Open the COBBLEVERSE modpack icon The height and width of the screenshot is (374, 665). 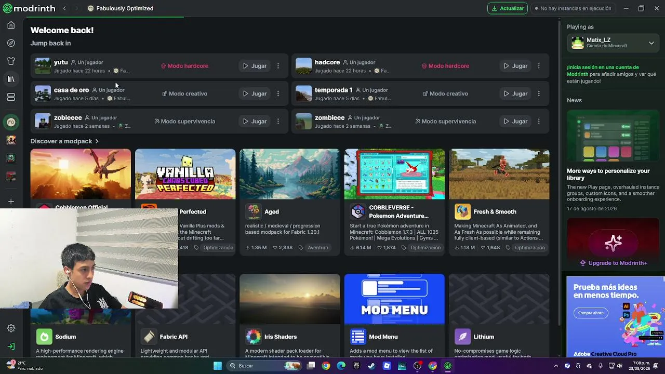358,211
